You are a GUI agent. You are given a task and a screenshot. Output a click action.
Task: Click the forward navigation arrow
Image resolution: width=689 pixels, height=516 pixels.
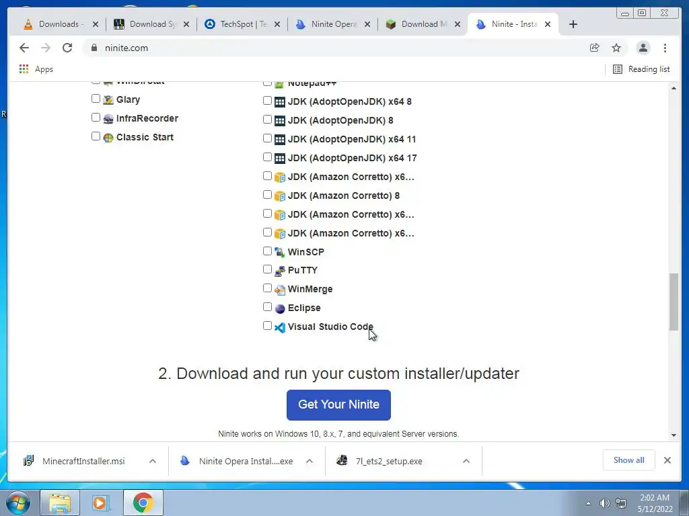pos(46,48)
